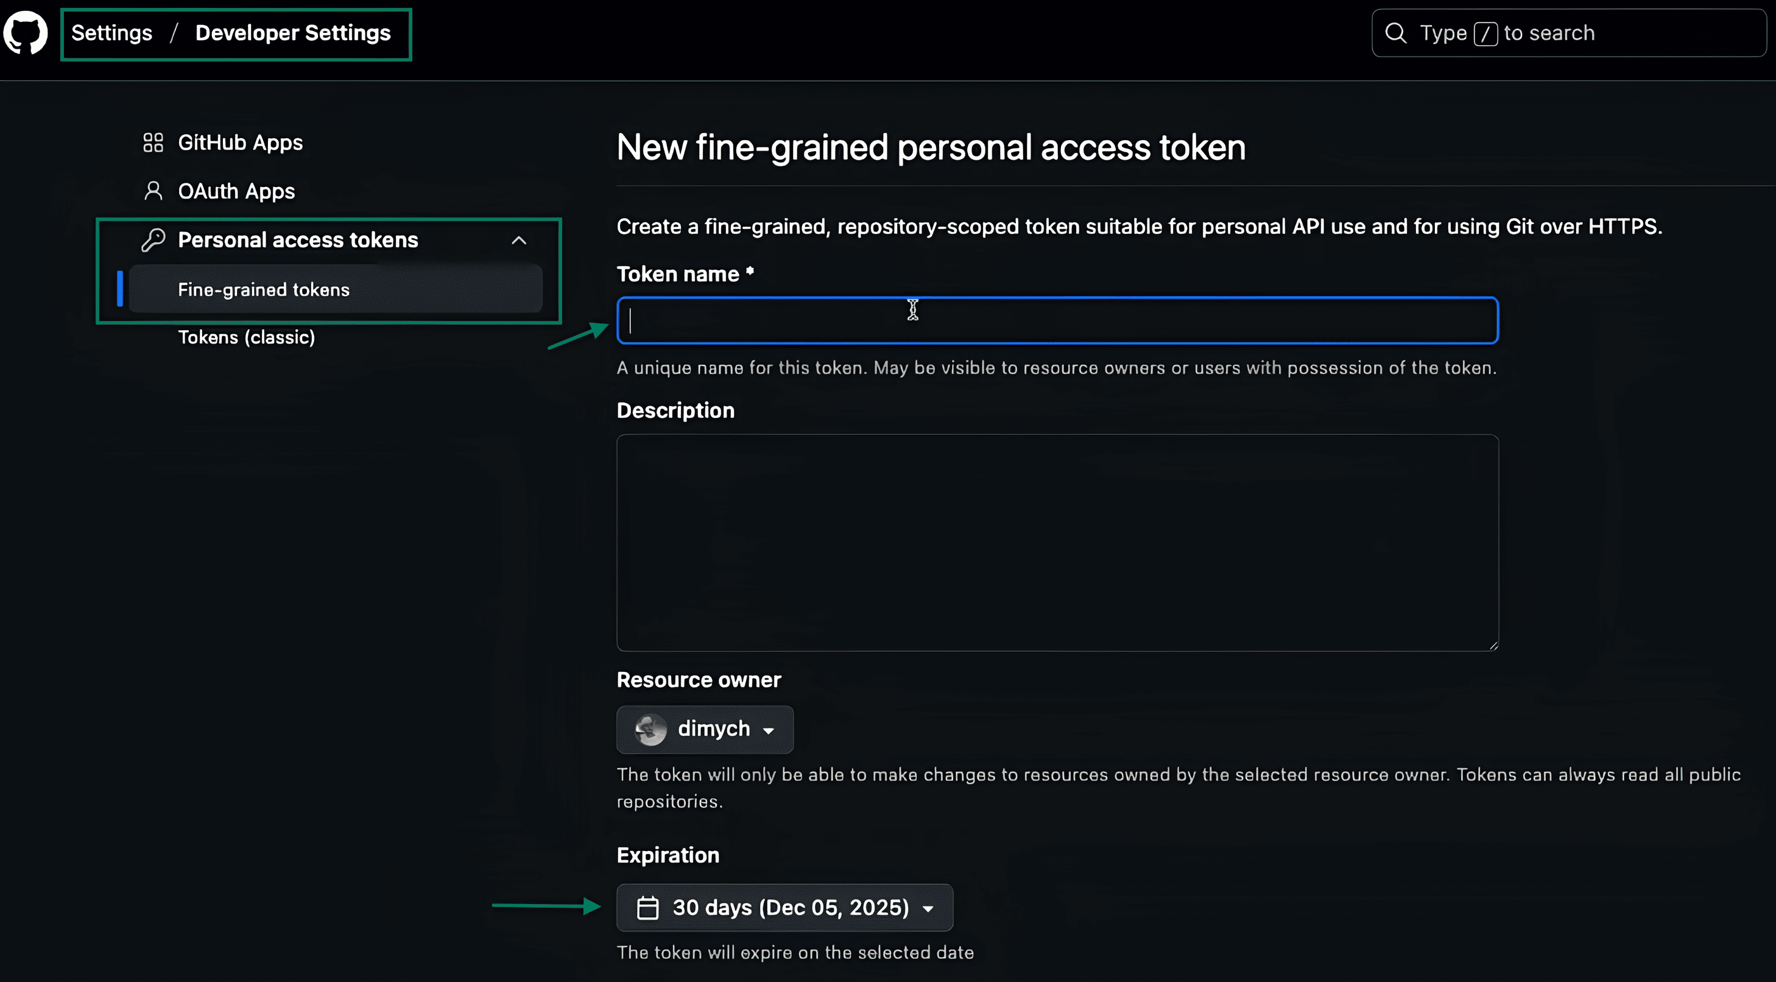The image size is (1776, 982).
Task: Collapse the Personal access tokens section
Action: coord(519,240)
